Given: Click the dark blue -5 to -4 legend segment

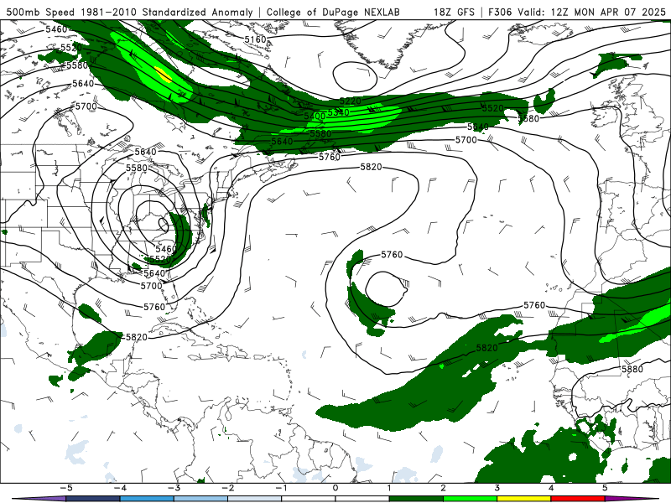Looking at the screenshot, I should coord(93,499).
